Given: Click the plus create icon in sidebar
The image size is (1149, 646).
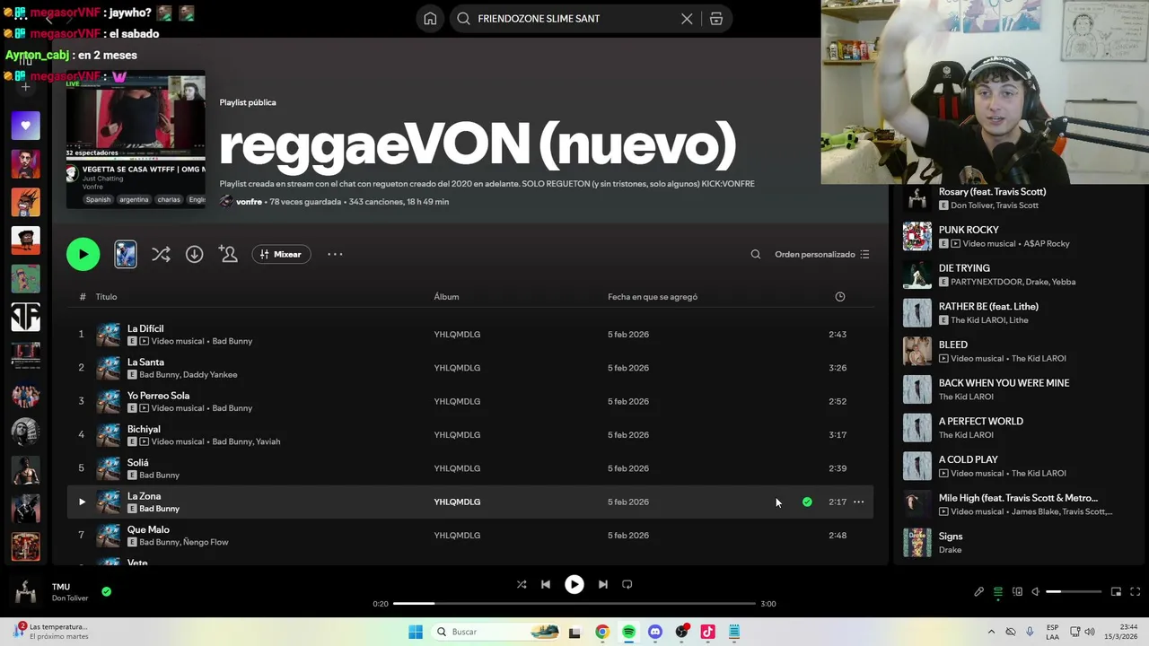Looking at the screenshot, I should [25, 87].
